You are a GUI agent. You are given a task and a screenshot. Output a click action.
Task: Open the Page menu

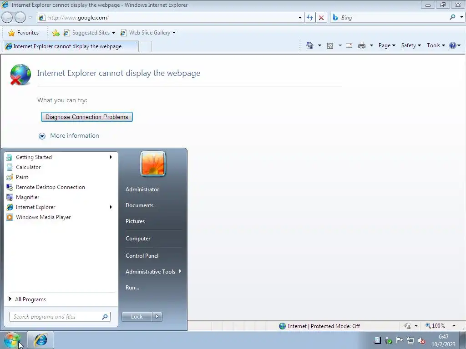tap(387, 45)
